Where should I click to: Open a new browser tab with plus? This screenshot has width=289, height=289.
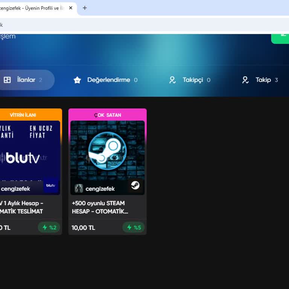pos(85,8)
